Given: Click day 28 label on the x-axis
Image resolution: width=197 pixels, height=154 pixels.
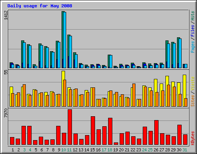Looking at the screenshot, I should click(167, 150).
